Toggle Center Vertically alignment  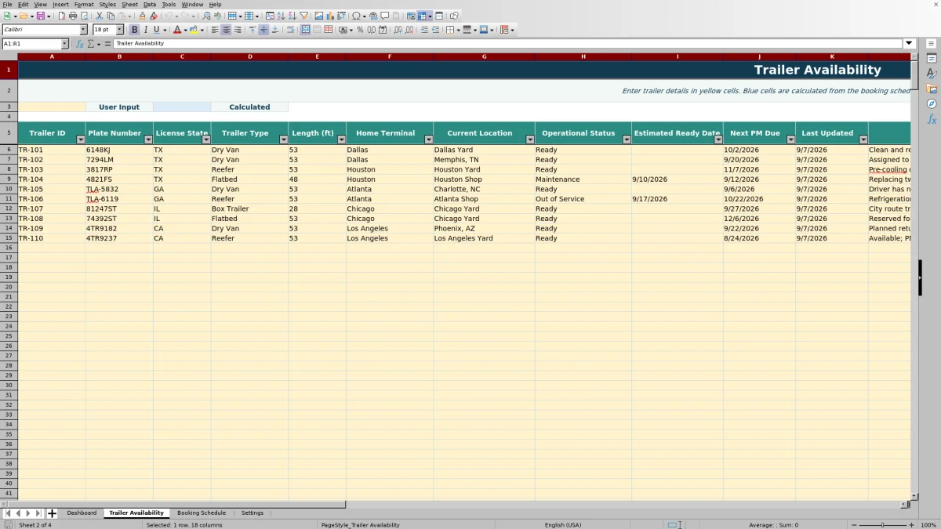[x=263, y=30]
